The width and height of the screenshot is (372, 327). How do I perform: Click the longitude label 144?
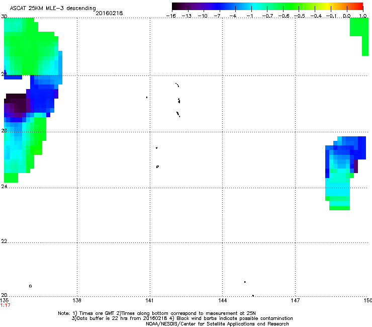pos(222,300)
